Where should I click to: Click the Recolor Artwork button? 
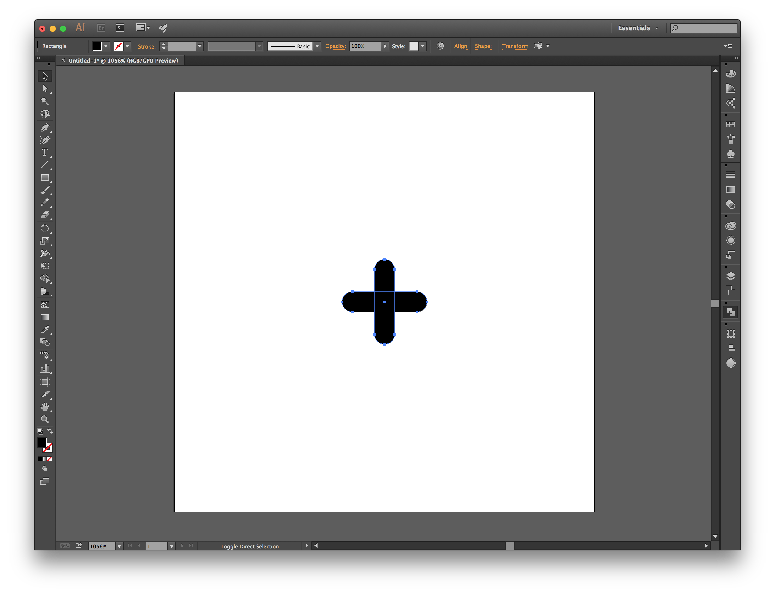click(440, 46)
